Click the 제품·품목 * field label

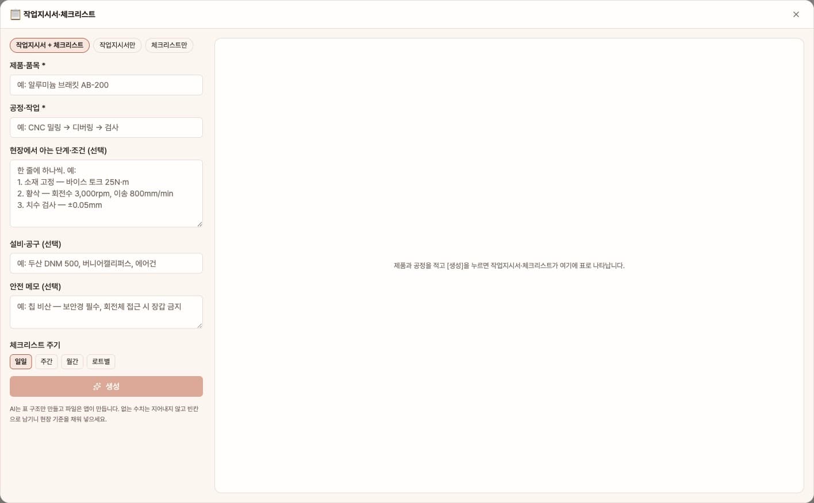pyautogui.click(x=28, y=65)
